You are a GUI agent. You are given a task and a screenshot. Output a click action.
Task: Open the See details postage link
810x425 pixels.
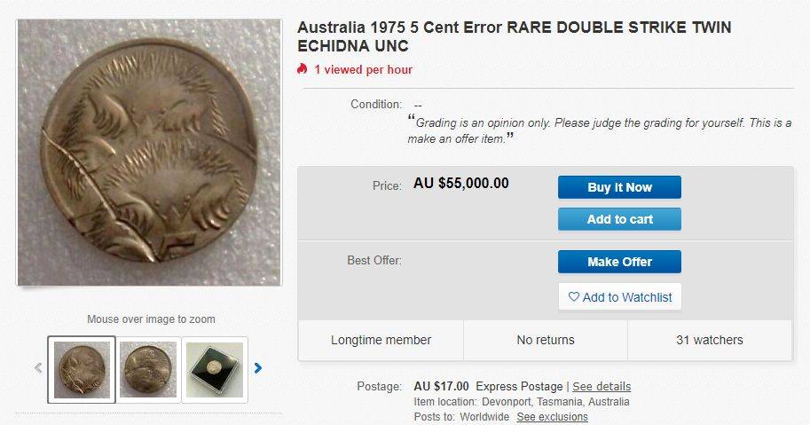(602, 386)
